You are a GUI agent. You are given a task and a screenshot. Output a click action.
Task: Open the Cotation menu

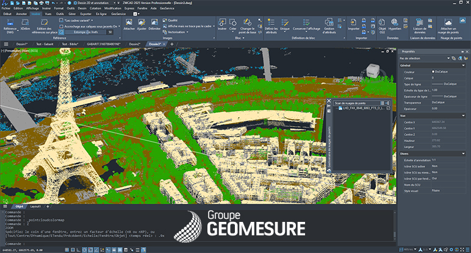click(96, 9)
